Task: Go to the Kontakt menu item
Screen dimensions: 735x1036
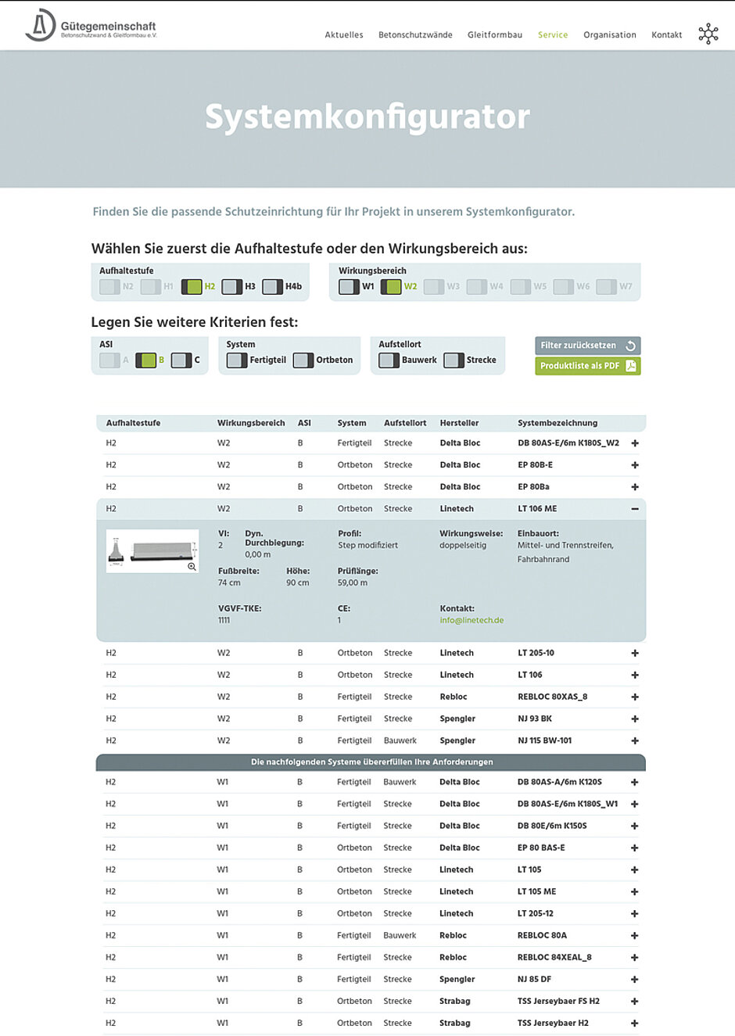Action: click(666, 35)
